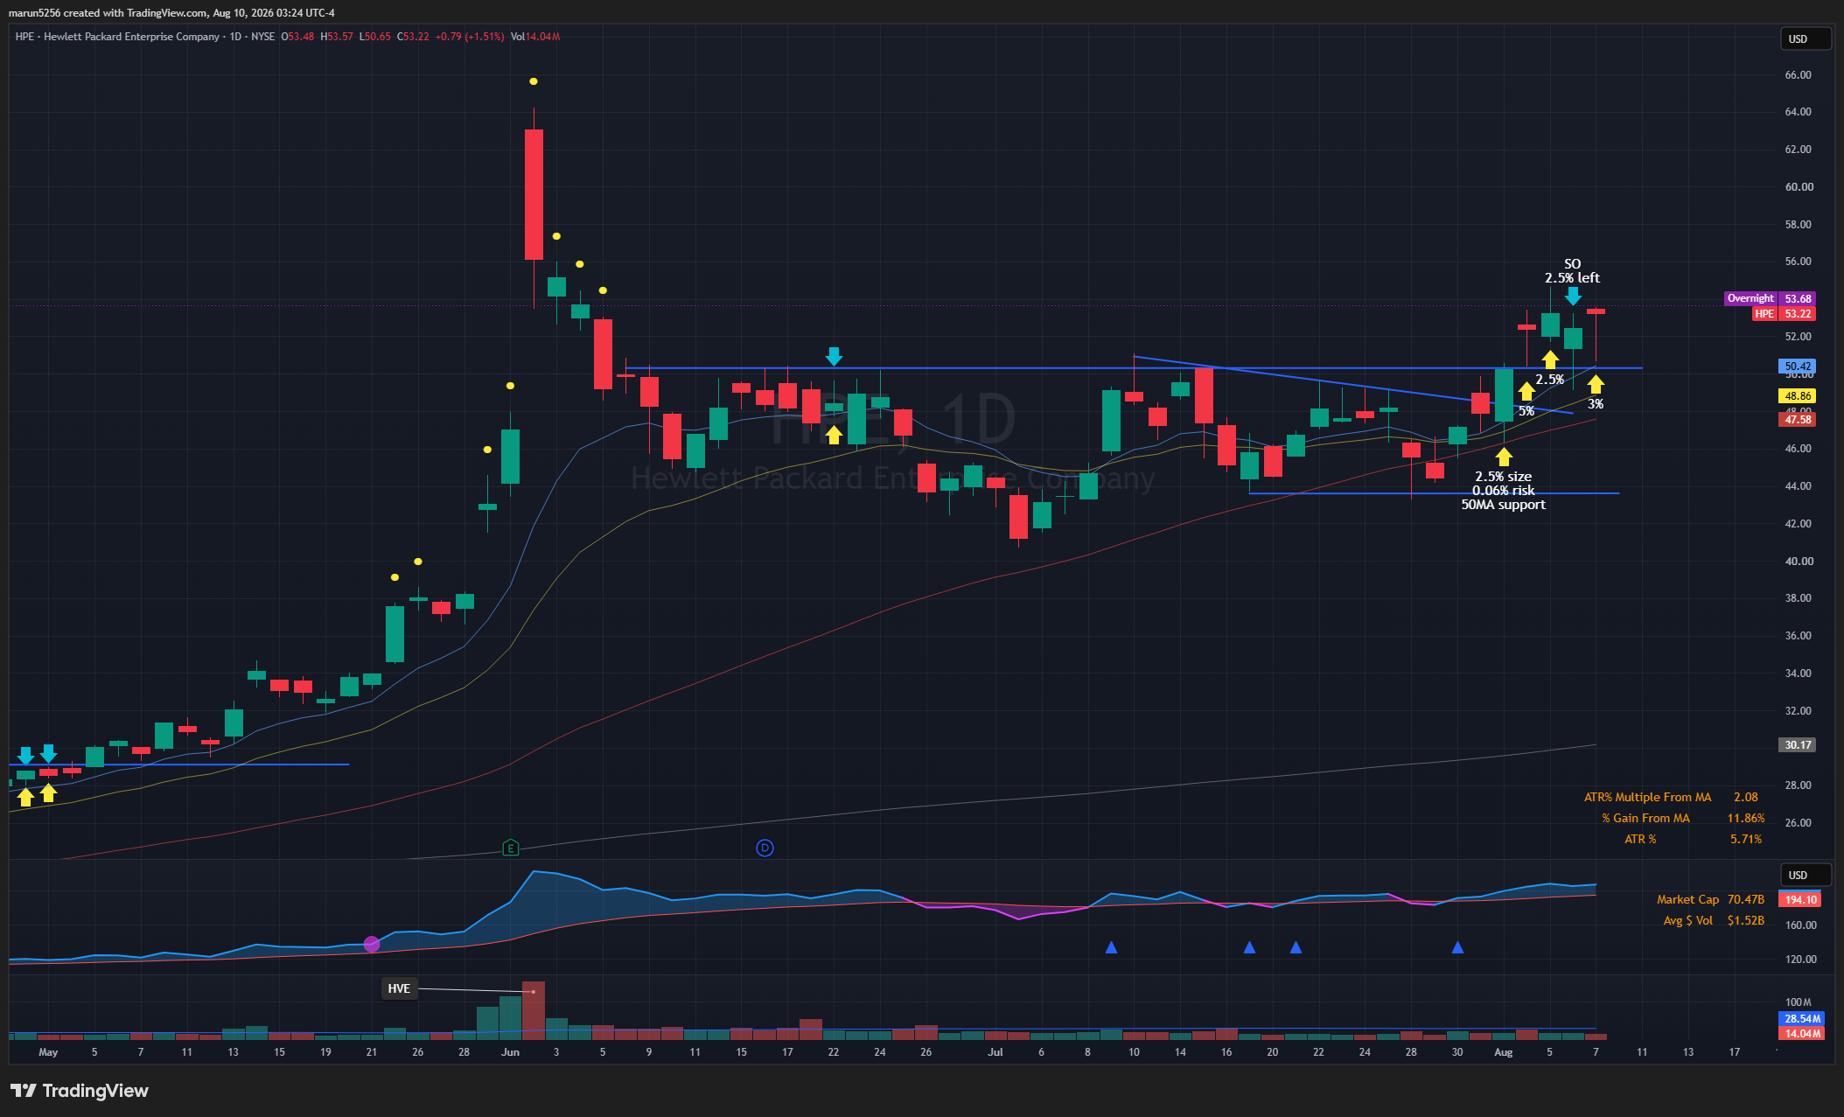This screenshot has width=1844, height=1117.
Task: Click the +0.79 (+1.51%) change value
Action: pyautogui.click(x=470, y=37)
